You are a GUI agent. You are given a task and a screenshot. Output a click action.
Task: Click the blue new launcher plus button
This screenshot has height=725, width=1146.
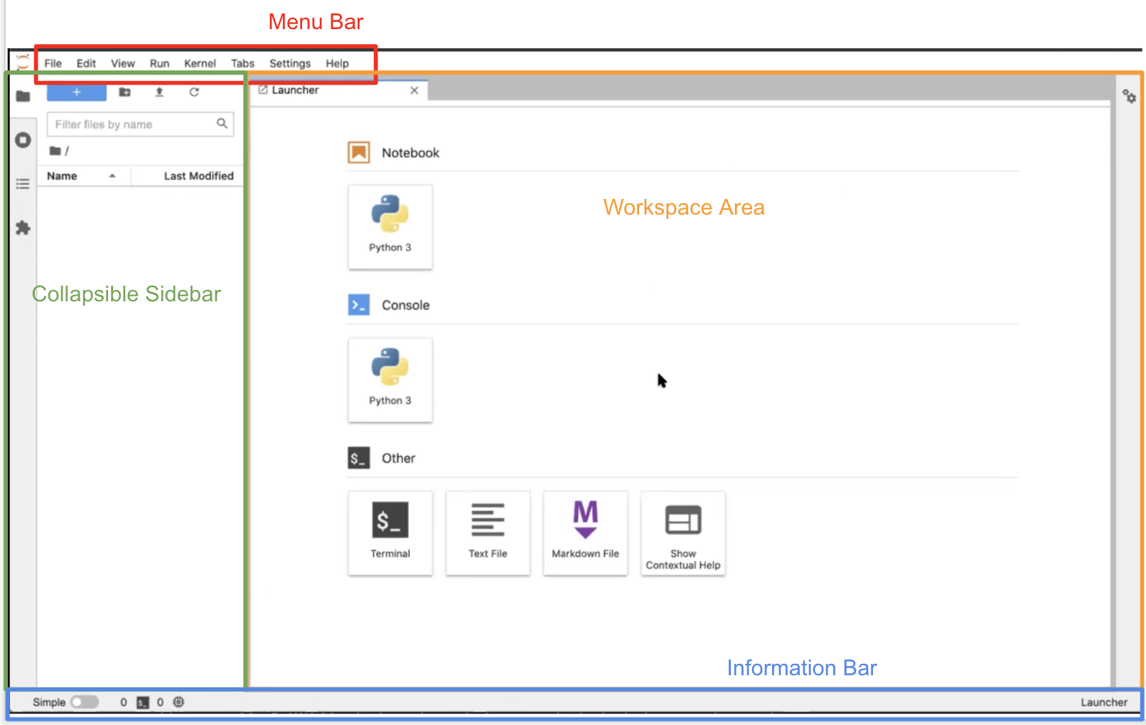pyautogui.click(x=77, y=92)
